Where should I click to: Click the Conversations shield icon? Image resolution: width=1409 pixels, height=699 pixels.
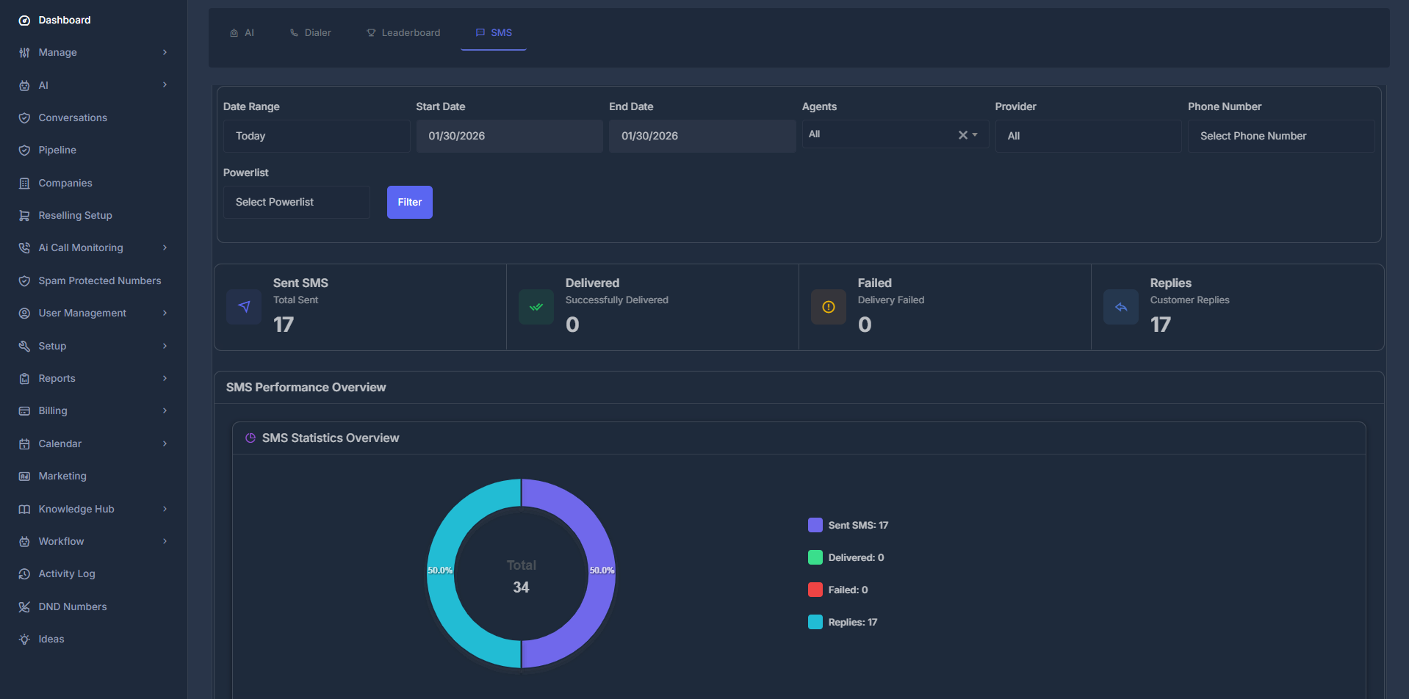24,118
